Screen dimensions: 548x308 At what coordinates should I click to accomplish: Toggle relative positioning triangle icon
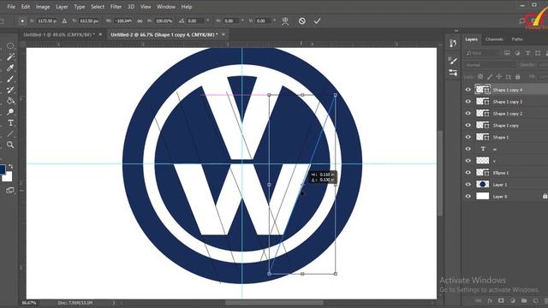pos(65,21)
